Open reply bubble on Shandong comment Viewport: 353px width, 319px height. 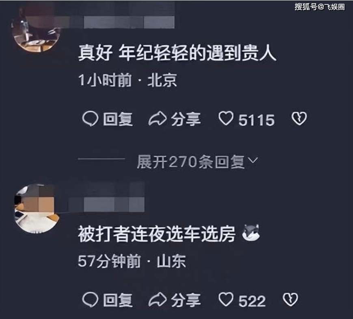[90, 299]
